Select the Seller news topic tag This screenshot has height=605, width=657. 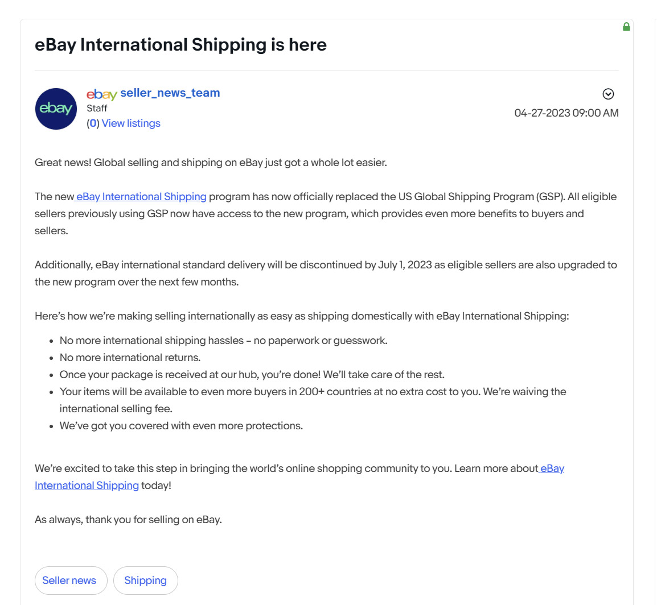[x=70, y=580]
